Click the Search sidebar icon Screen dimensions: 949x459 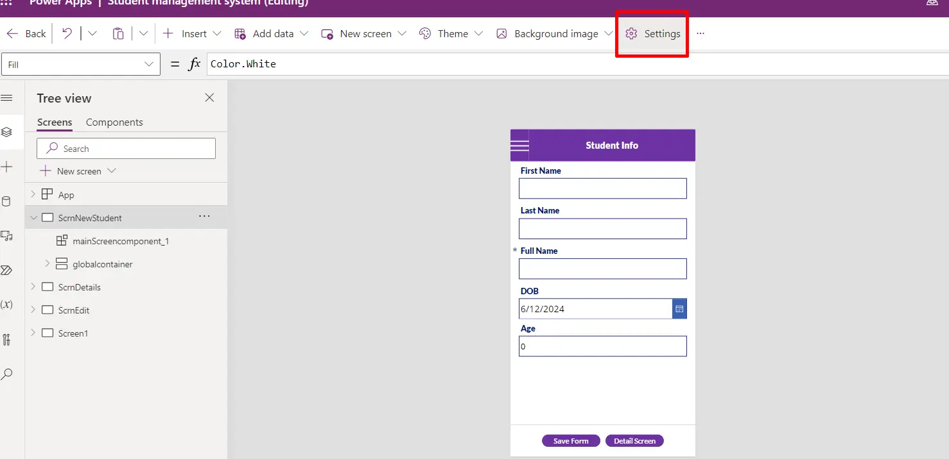pos(6,374)
